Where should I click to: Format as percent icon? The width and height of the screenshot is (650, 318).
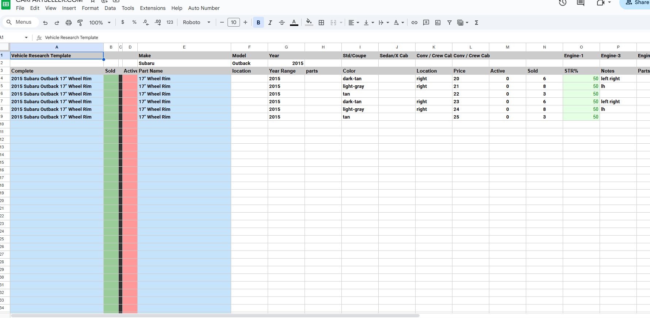coord(134,22)
